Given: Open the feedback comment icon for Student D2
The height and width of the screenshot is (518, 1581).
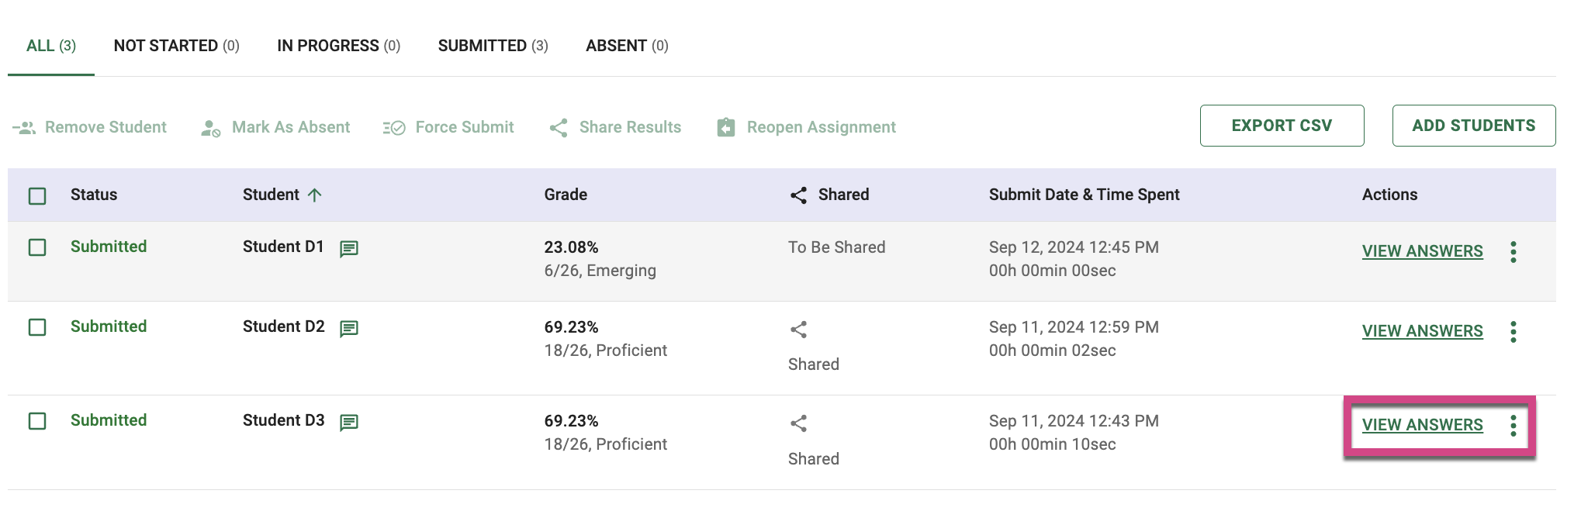Looking at the screenshot, I should pos(349,329).
